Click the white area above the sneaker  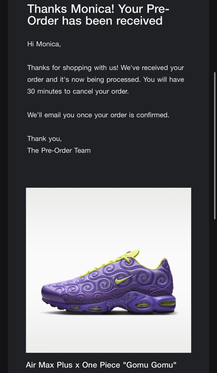[x=108, y=218]
